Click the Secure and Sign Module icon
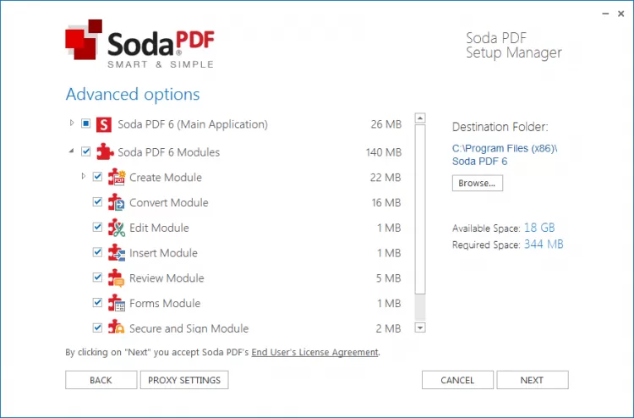The image size is (634, 418). click(x=117, y=327)
